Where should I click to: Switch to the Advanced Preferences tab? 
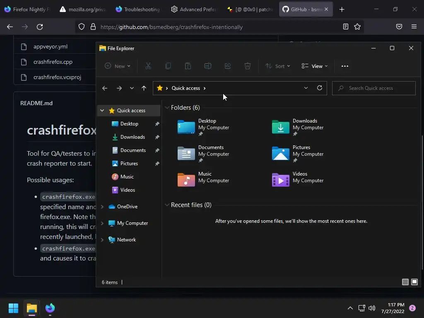tap(193, 9)
